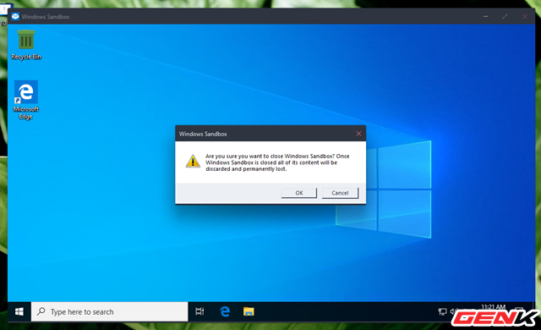
Task: Click the warning triangle icon in dialog
Action: click(x=193, y=162)
